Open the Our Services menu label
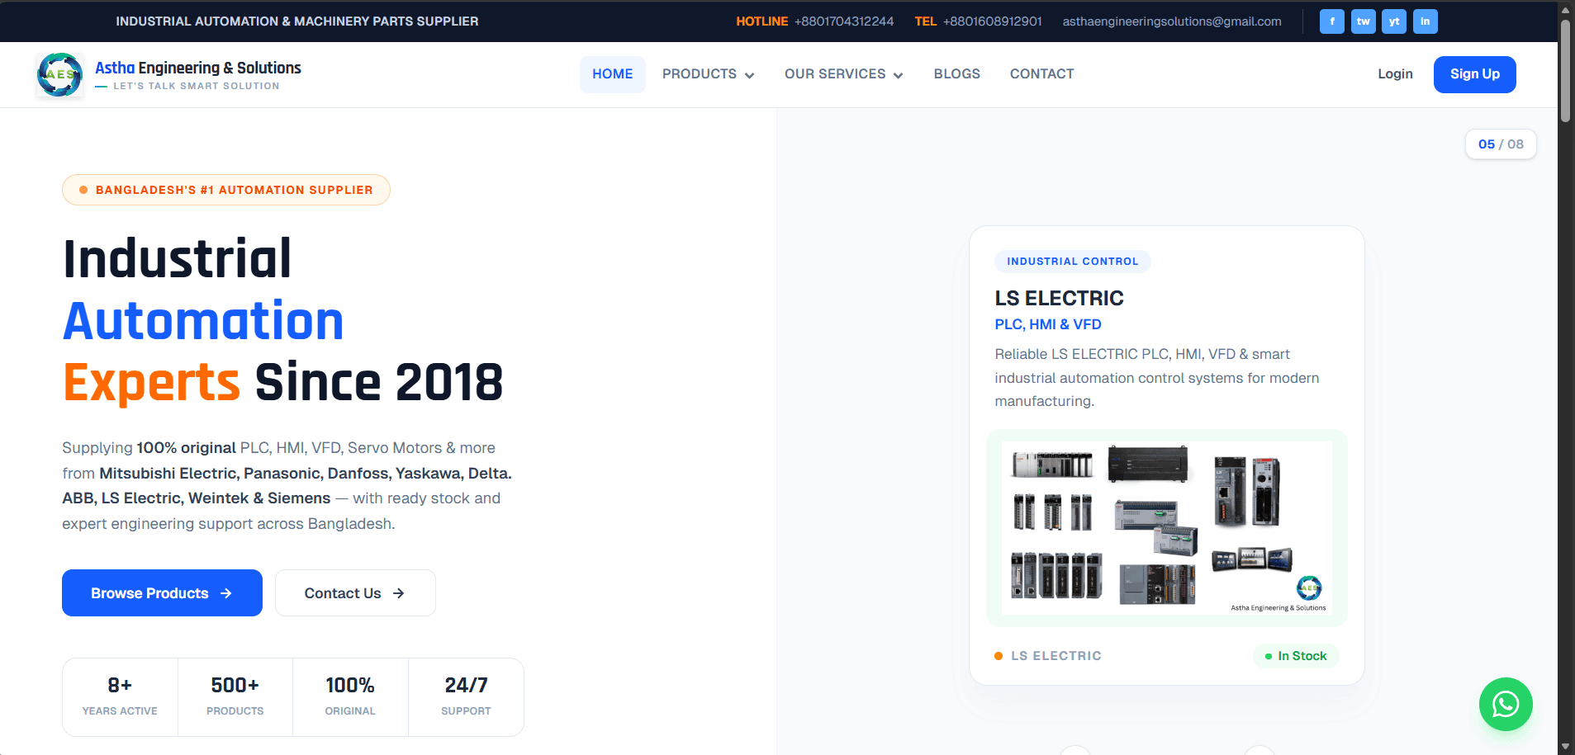 (x=835, y=74)
